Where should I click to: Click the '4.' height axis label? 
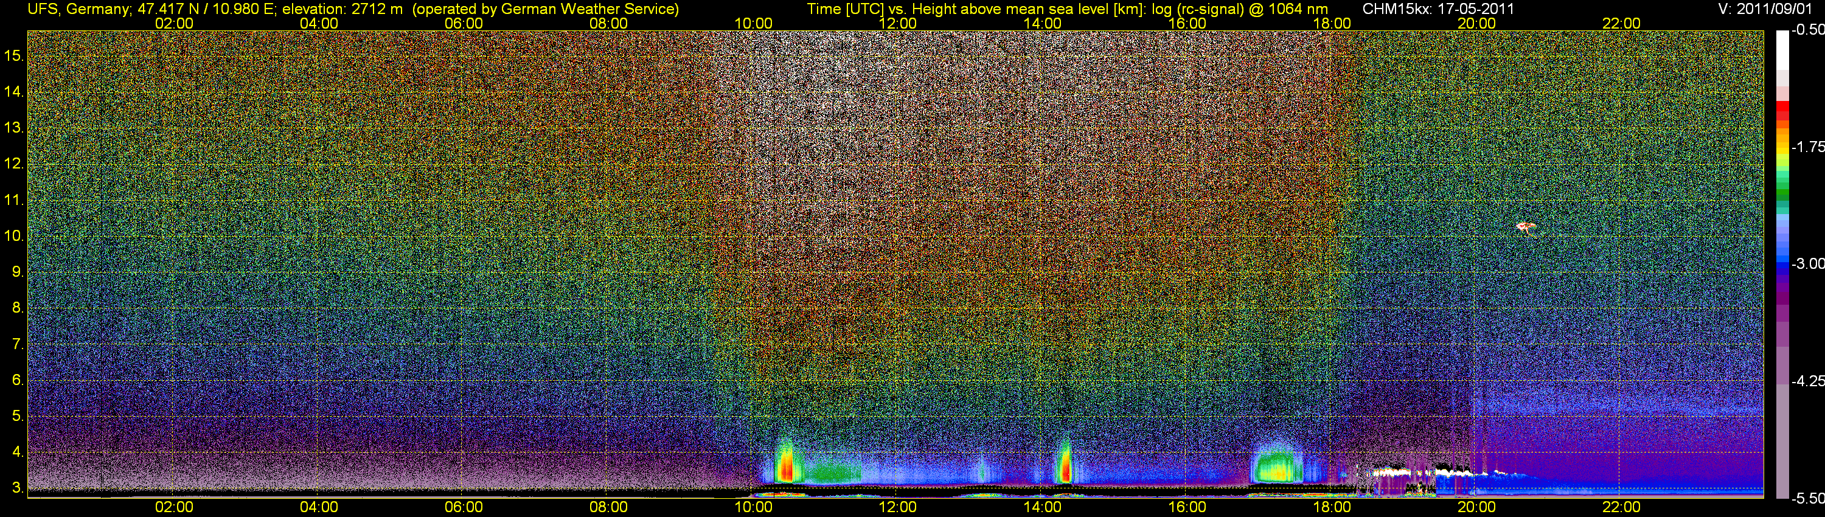coord(18,452)
